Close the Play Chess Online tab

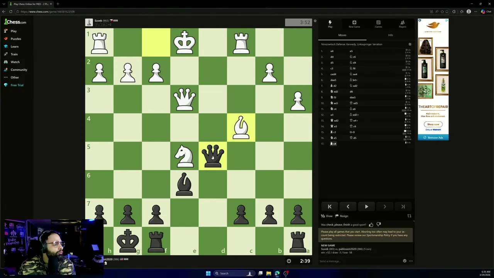tap(51, 4)
